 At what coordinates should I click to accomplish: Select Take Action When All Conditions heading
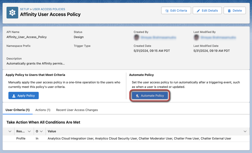coord(43,122)
